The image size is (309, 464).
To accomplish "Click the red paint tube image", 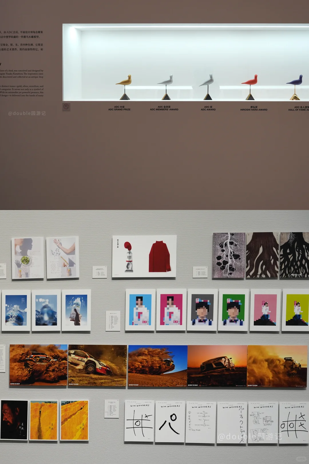I will 128,257.
